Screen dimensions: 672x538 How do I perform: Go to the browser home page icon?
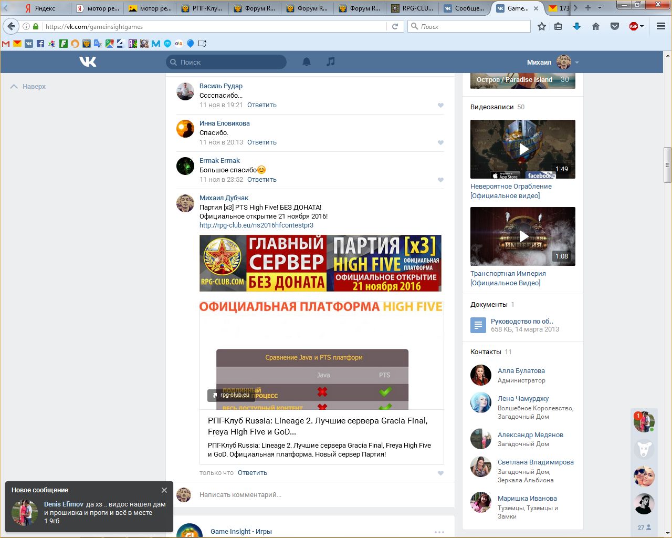coord(596,26)
